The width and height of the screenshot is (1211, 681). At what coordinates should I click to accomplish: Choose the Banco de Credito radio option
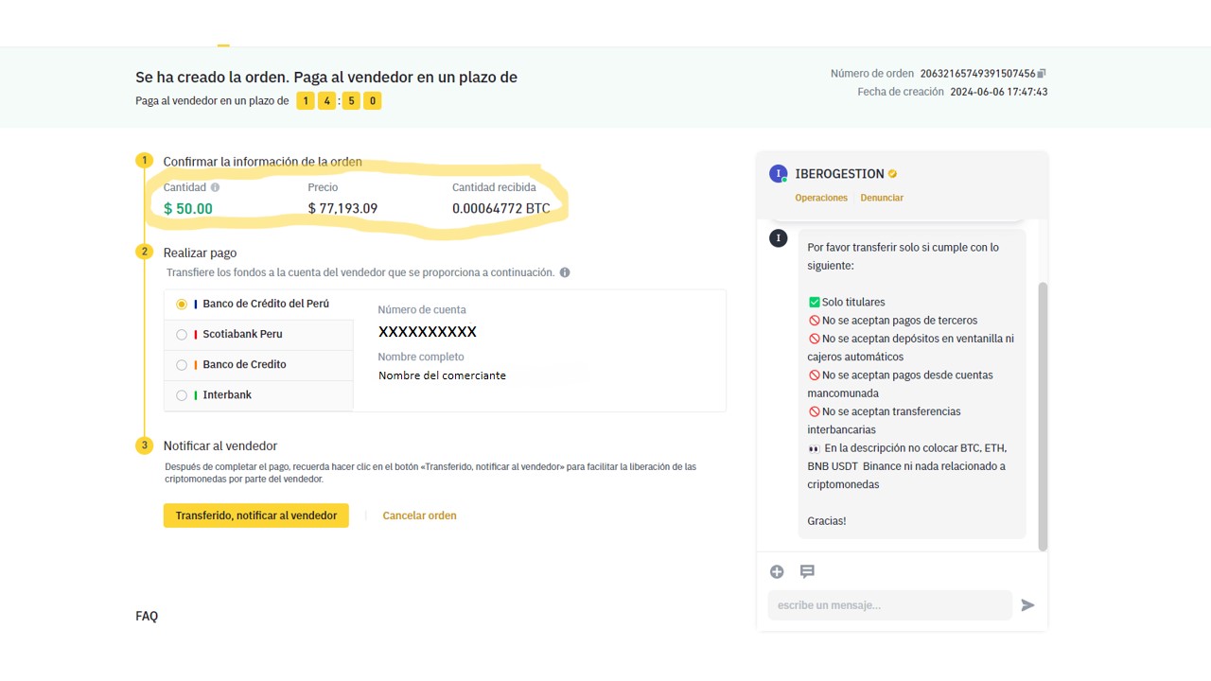[x=182, y=365]
